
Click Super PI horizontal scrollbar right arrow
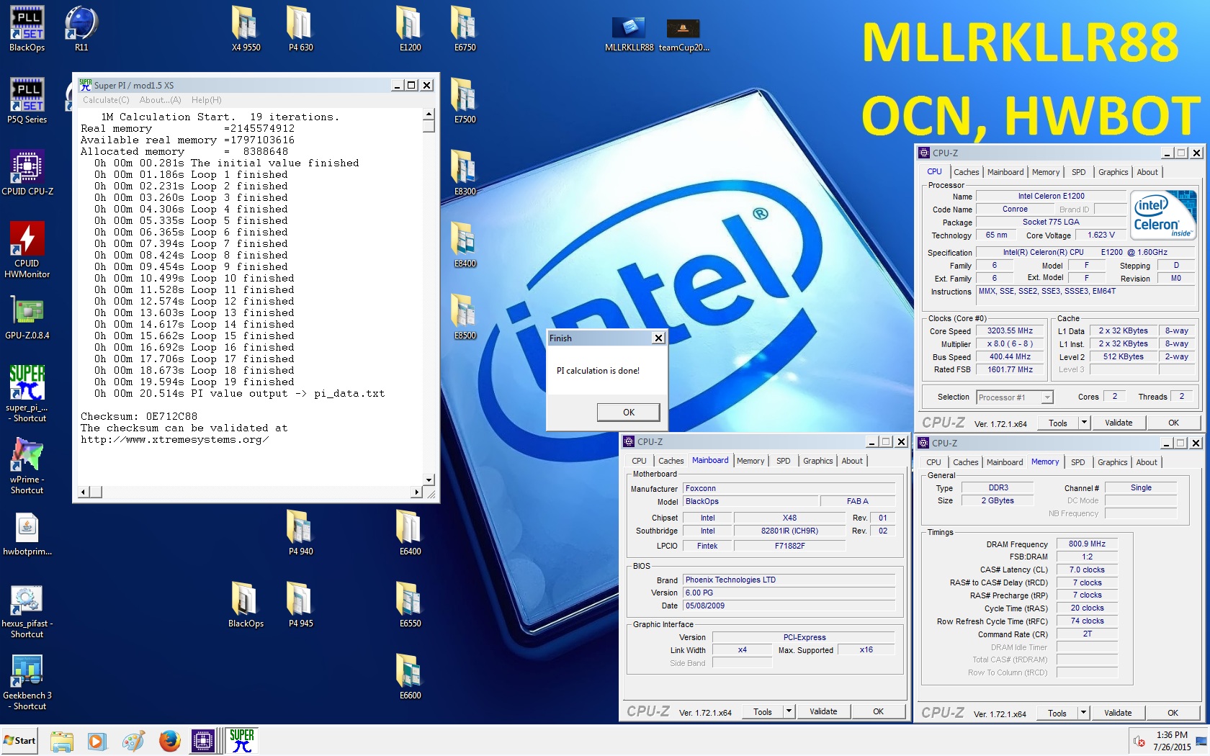click(x=416, y=492)
